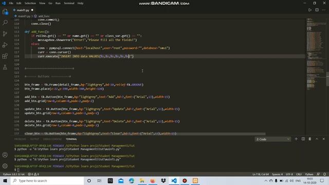This screenshot has height=185, width=329.
Task: Open Windows Action Center notifications
Action: [322, 180]
